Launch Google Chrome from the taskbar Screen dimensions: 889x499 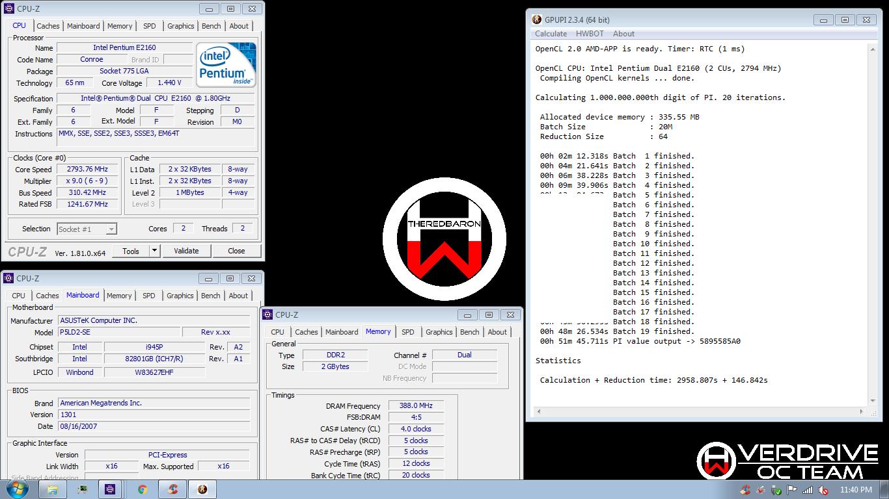(x=143, y=489)
